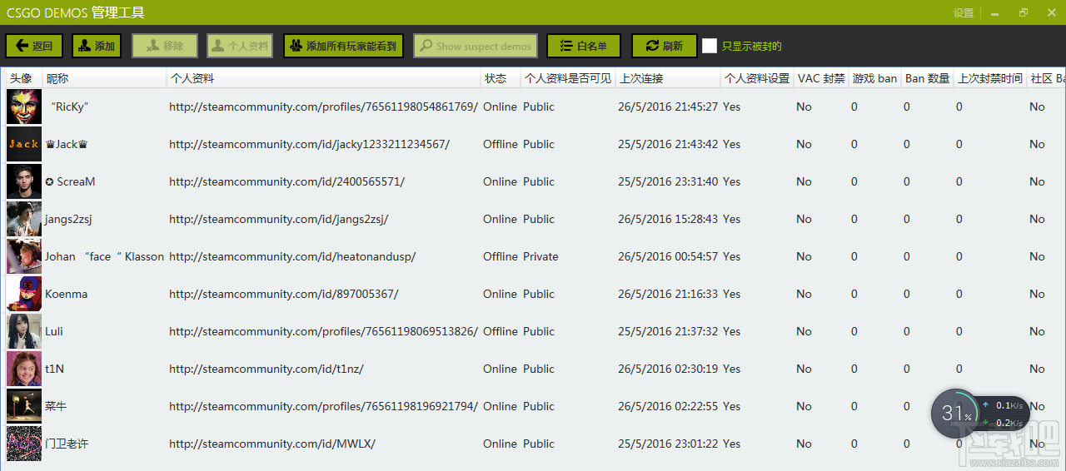Refresh the list with 刷新
This screenshot has height=471, width=1066.
click(x=664, y=46)
